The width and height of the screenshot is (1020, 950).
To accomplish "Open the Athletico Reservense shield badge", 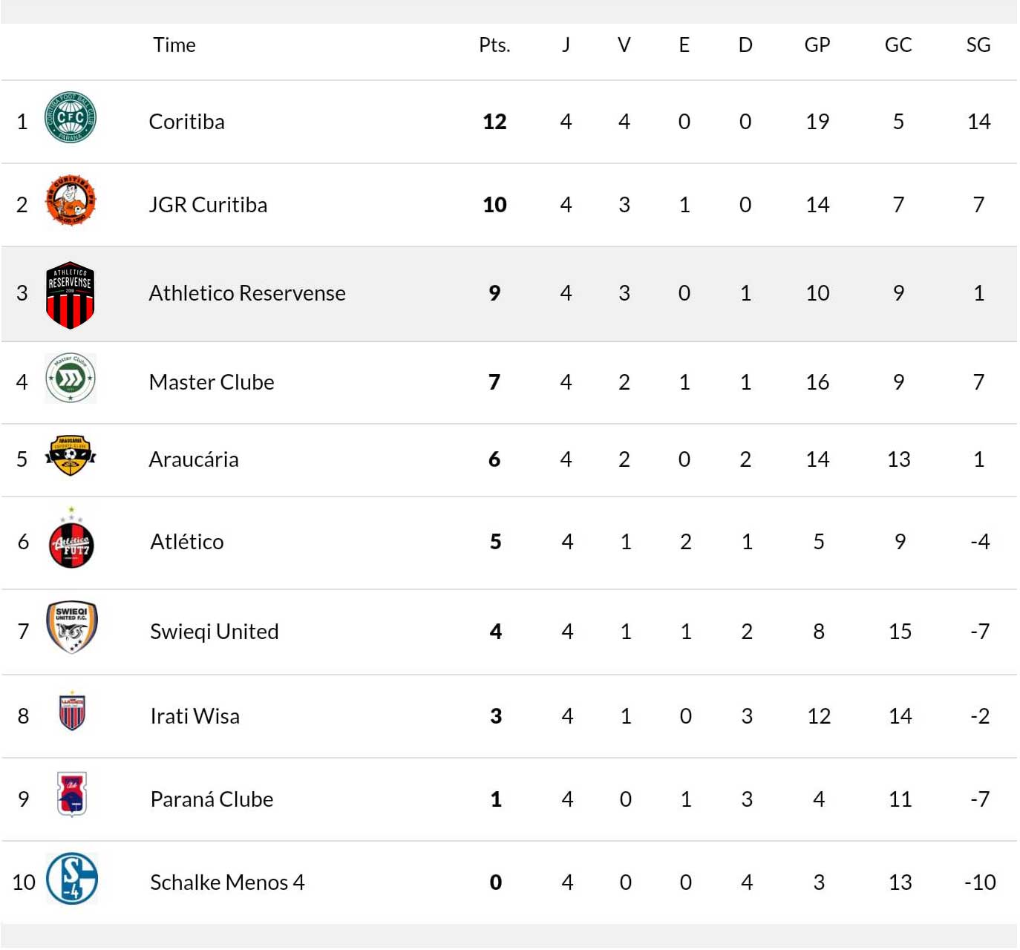I will click(70, 295).
